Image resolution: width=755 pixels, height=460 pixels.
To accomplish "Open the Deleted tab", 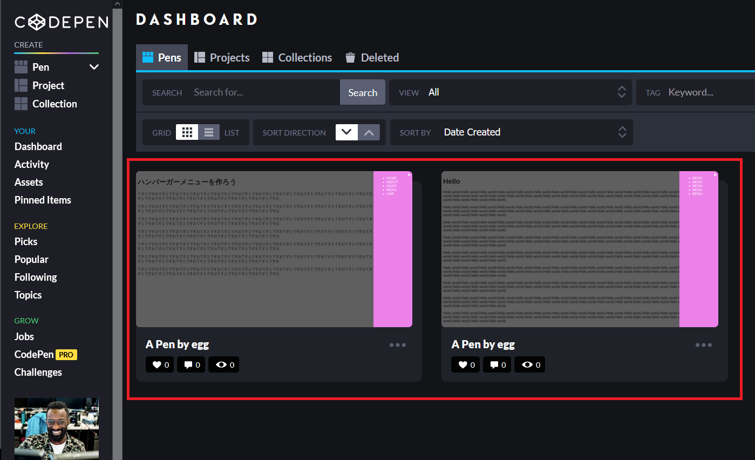I will tap(372, 58).
